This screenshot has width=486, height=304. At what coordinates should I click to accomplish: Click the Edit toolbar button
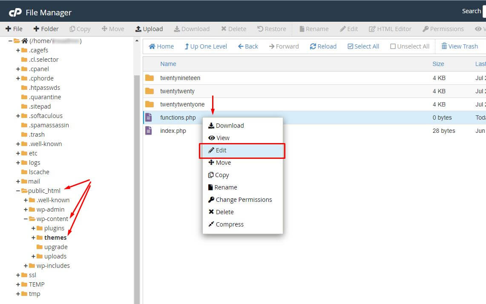coord(349,29)
